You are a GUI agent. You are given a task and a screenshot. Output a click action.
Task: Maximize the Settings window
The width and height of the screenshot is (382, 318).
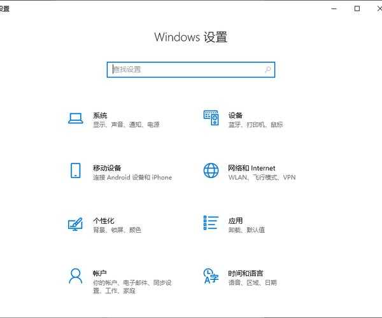click(357, 9)
